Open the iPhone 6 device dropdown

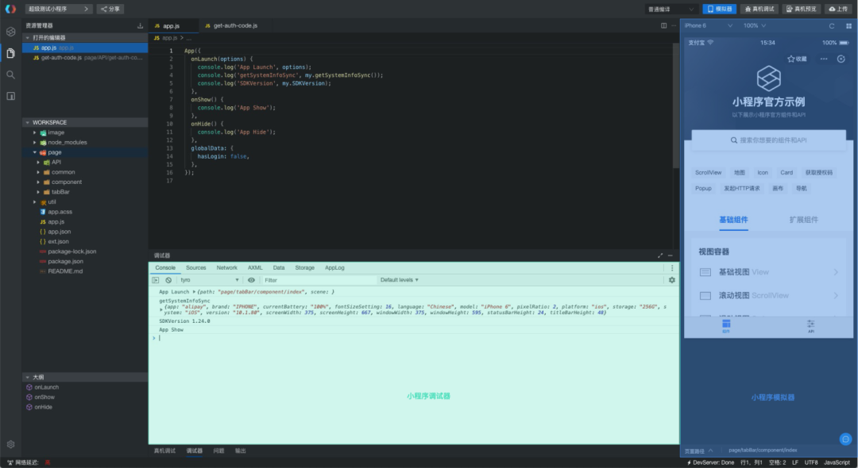pos(708,25)
